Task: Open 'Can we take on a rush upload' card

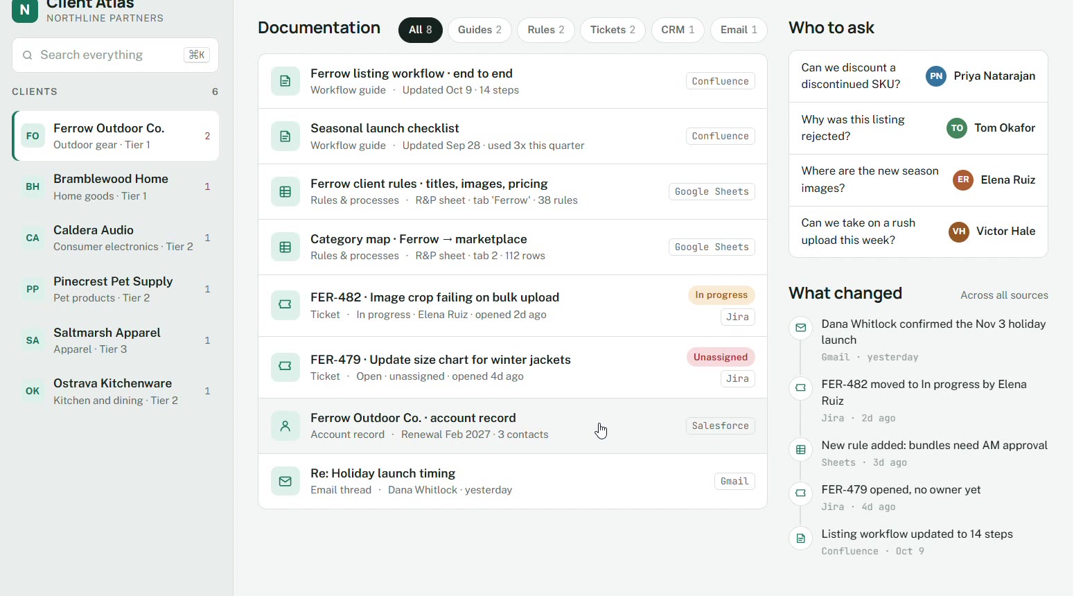Action: tap(918, 231)
